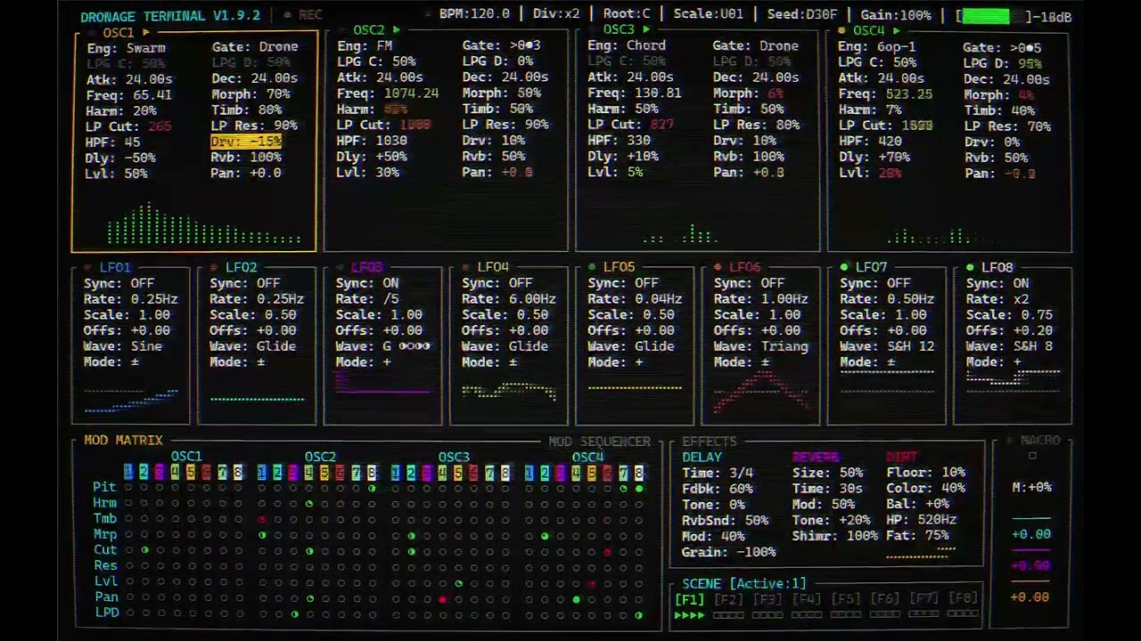
Task: Select the DELAY effect section
Action: [702, 457]
